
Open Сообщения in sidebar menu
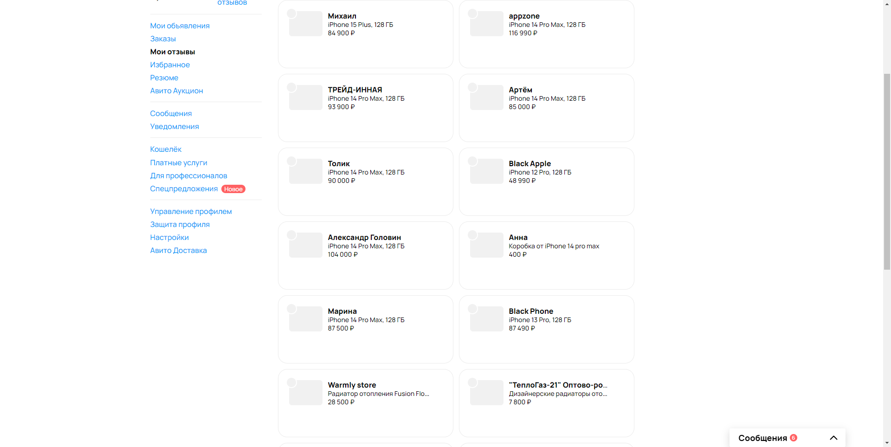(171, 114)
